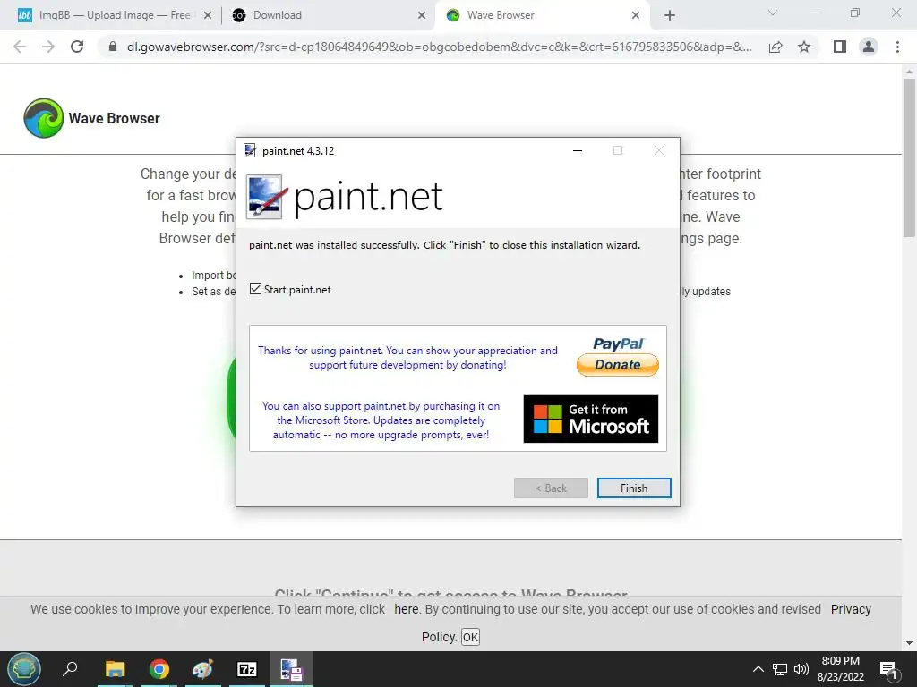Open taskbar search magnifier
This screenshot has height=687, width=917.
point(70,668)
